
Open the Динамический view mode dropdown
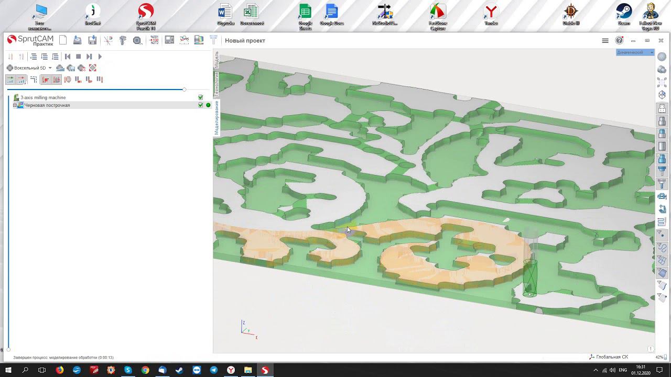pyautogui.click(x=635, y=52)
